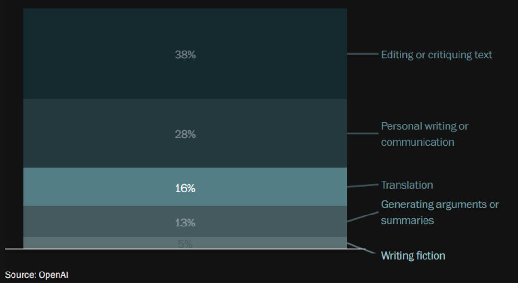Image resolution: width=518 pixels, height=283 pixels.
Task: Click the Writing fiction label
Action: (413, 256)
